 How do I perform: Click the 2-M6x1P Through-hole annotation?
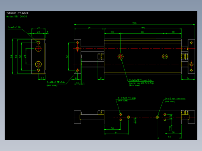pos(140,80)
